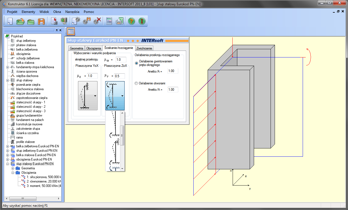Click the Ściskanie/rozciąganie tab

click(119, 48)
